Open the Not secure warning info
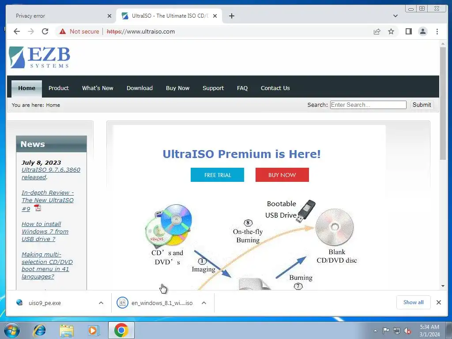Screen dimensions: 452x339 point(79,31)
